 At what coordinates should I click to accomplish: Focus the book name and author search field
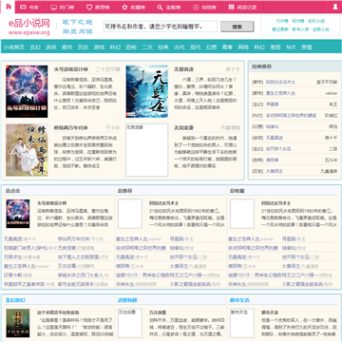click(x=161, y=27)
